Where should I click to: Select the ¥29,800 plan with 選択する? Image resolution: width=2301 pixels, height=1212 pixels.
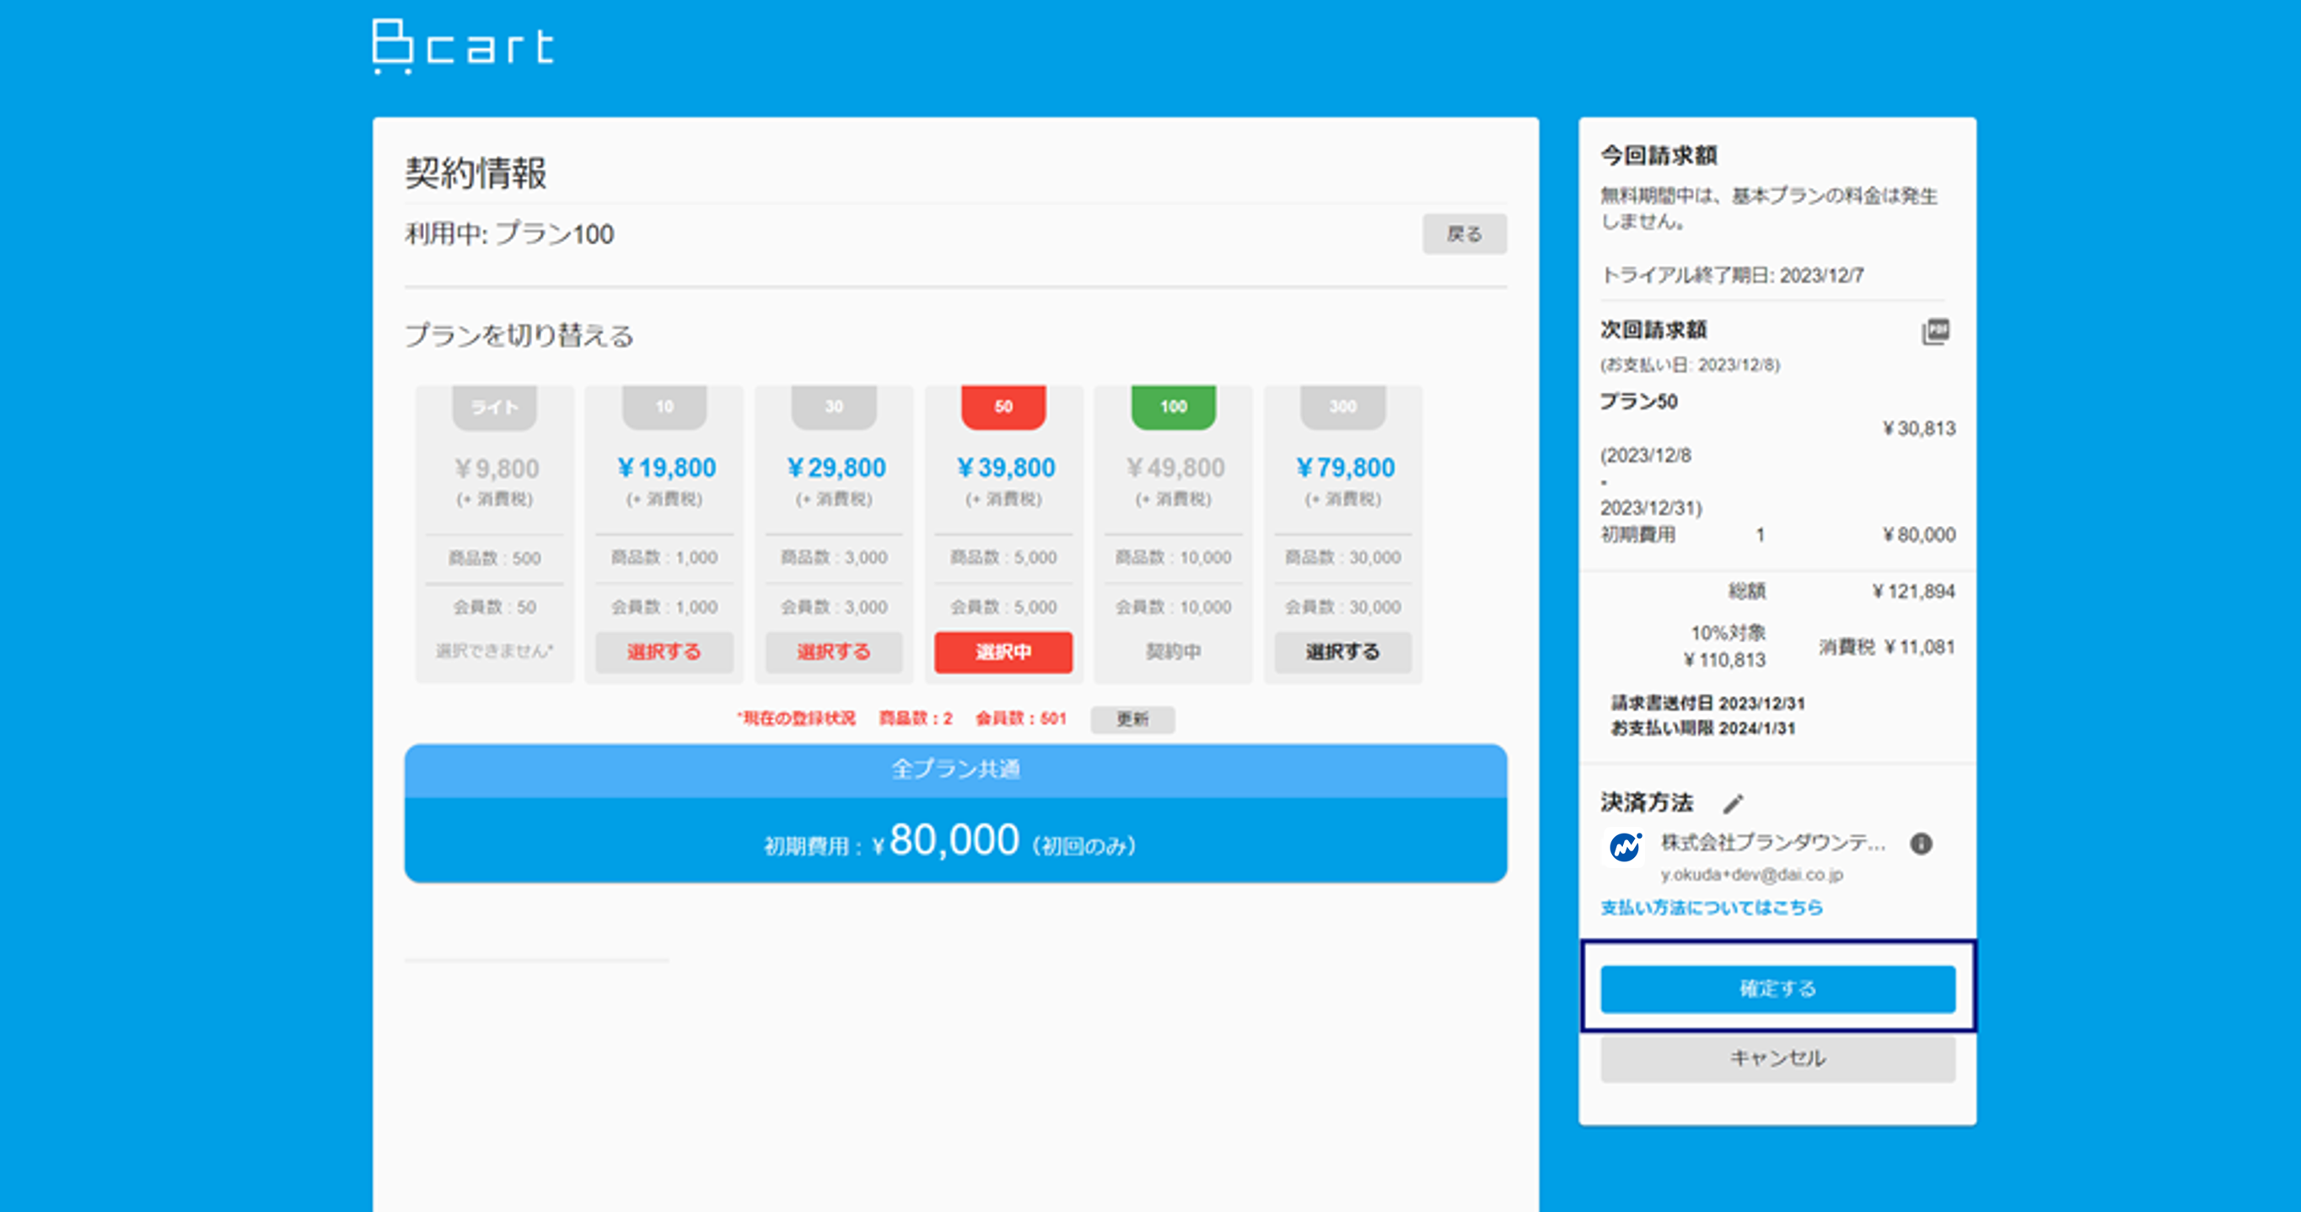pyautogui.click(x=833, y=652)
